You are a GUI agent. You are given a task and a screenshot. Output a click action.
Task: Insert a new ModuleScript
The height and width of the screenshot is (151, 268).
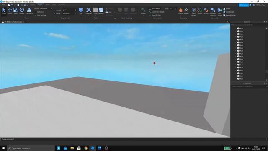229,15
